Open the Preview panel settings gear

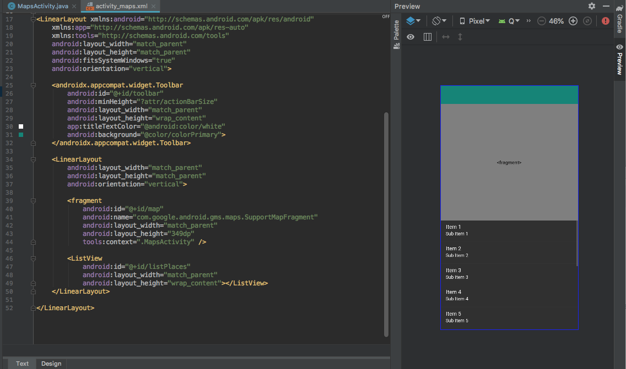click(592, 6)
